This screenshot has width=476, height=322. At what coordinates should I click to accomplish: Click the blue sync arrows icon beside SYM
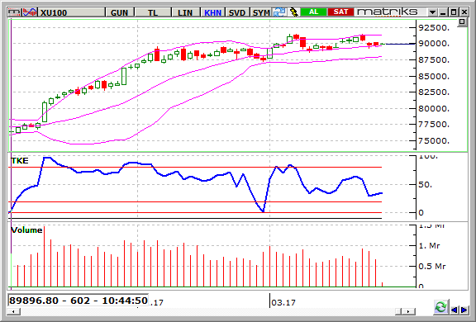(x=279, y=12)
